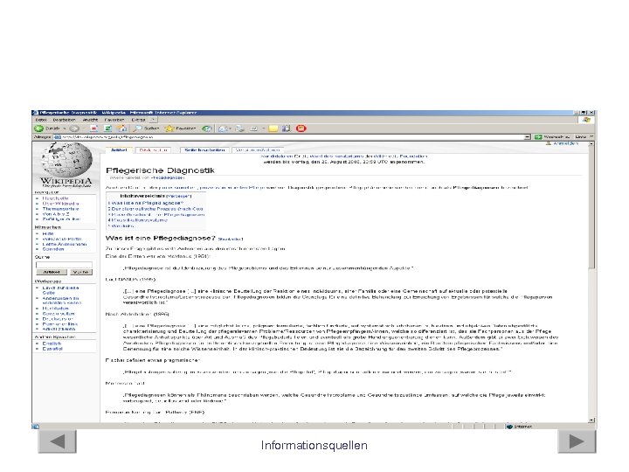This screenshot has width=629, height=472.
Task: Click the Bearbeiten link beside first section heading
Action: 231,239
